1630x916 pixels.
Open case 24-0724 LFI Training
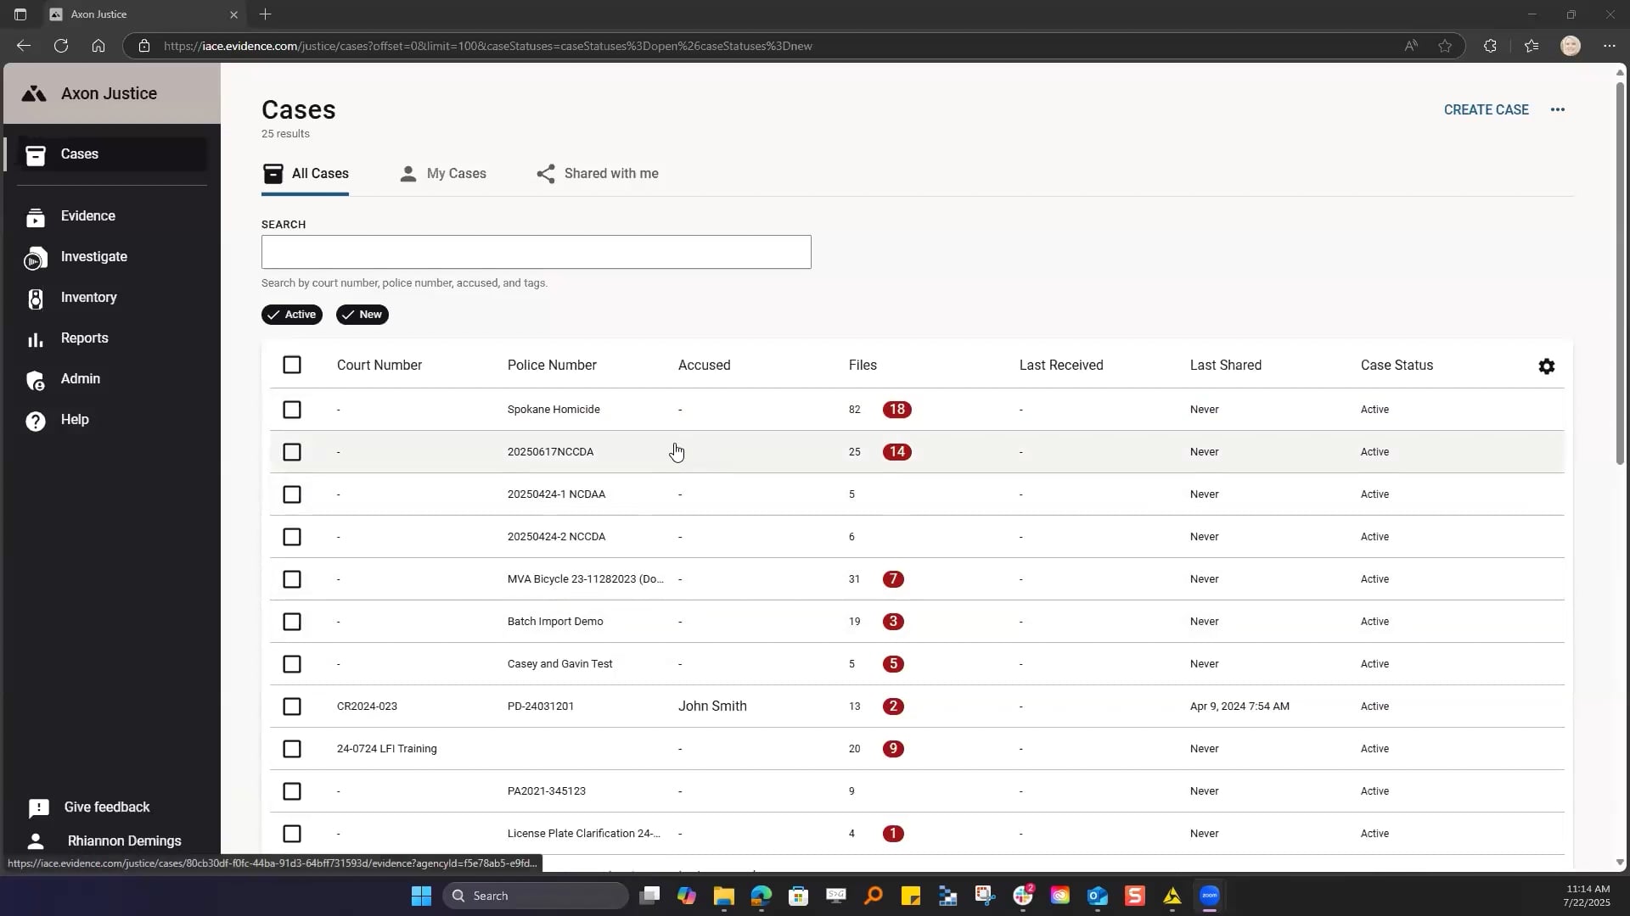tap(386, 748)
